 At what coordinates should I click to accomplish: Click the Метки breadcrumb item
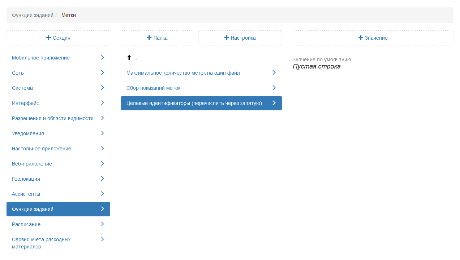coord(69,15)
